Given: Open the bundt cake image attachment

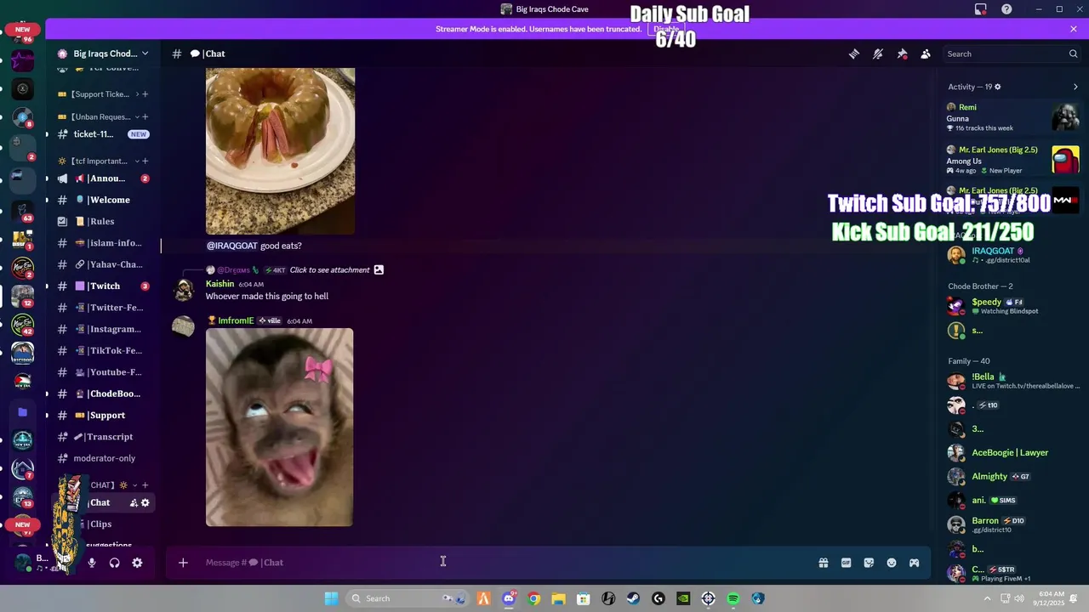Looking at the screenshot, I should [280, 151].
